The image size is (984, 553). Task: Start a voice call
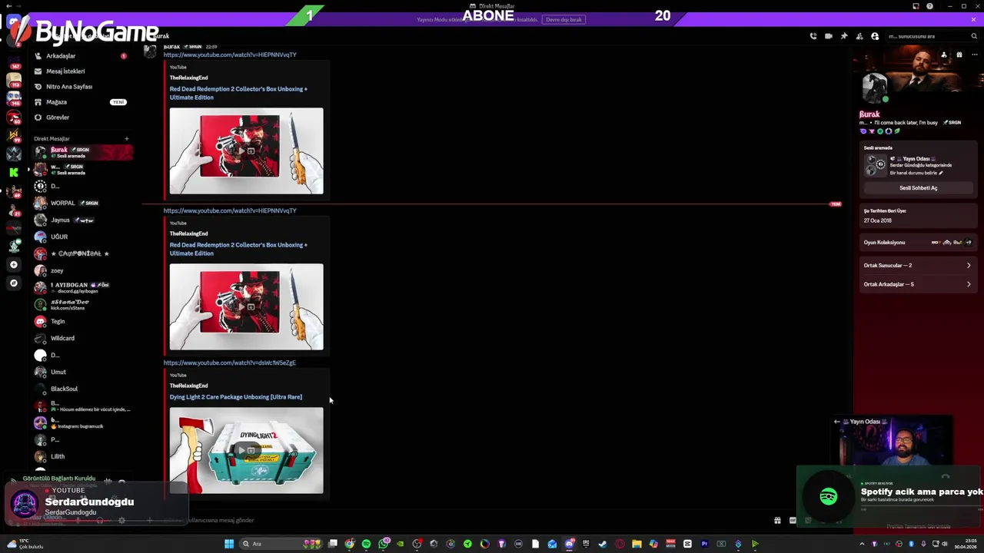pyautogui.click(x=813, y=36)
